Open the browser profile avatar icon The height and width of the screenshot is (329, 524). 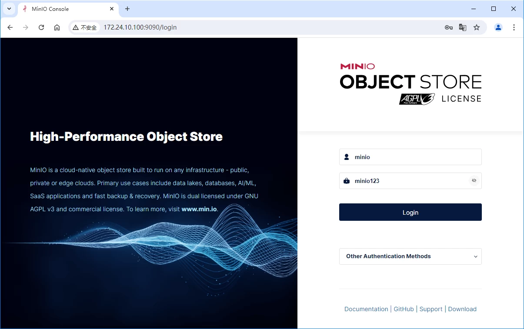click(498, 27)
